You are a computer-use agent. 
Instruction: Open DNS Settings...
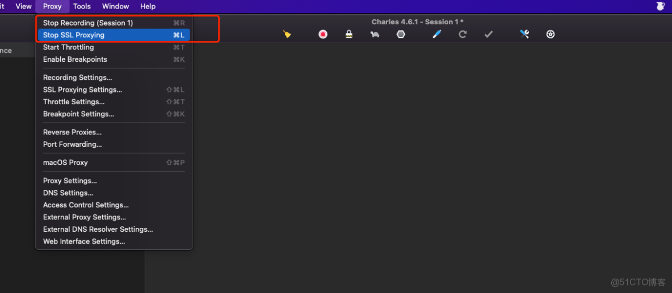pyautogui.click(x=114, y=193)
